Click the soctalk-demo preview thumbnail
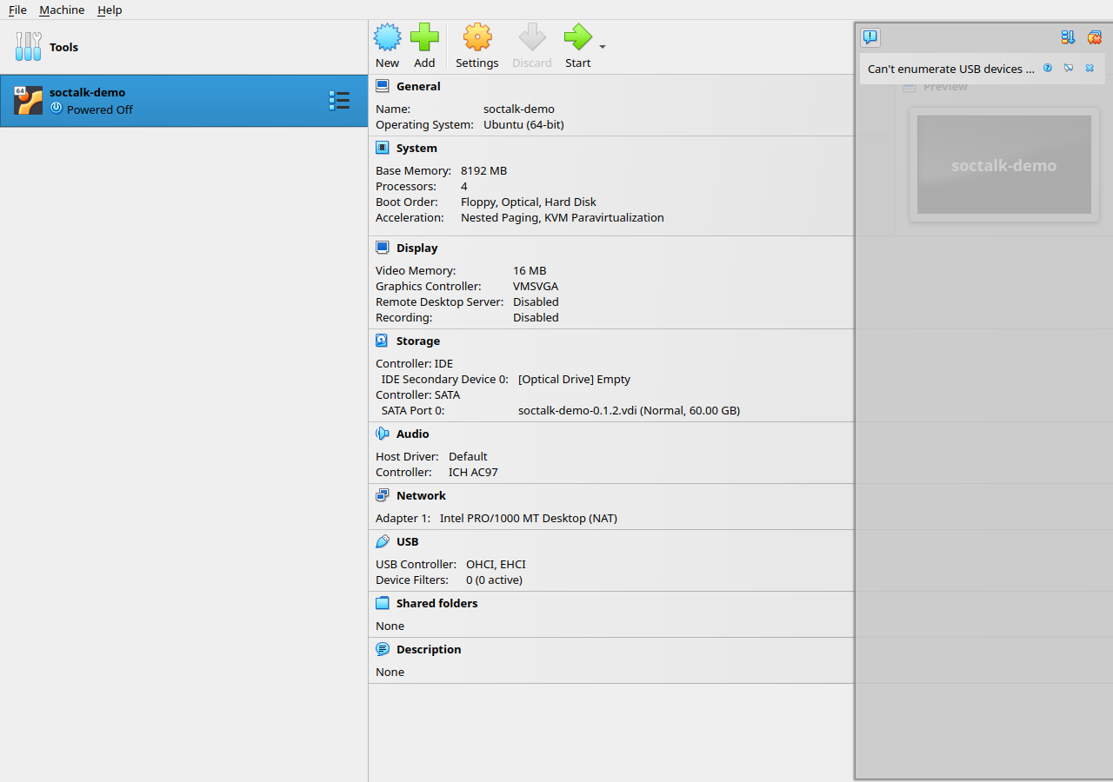 pos(1003,164)
